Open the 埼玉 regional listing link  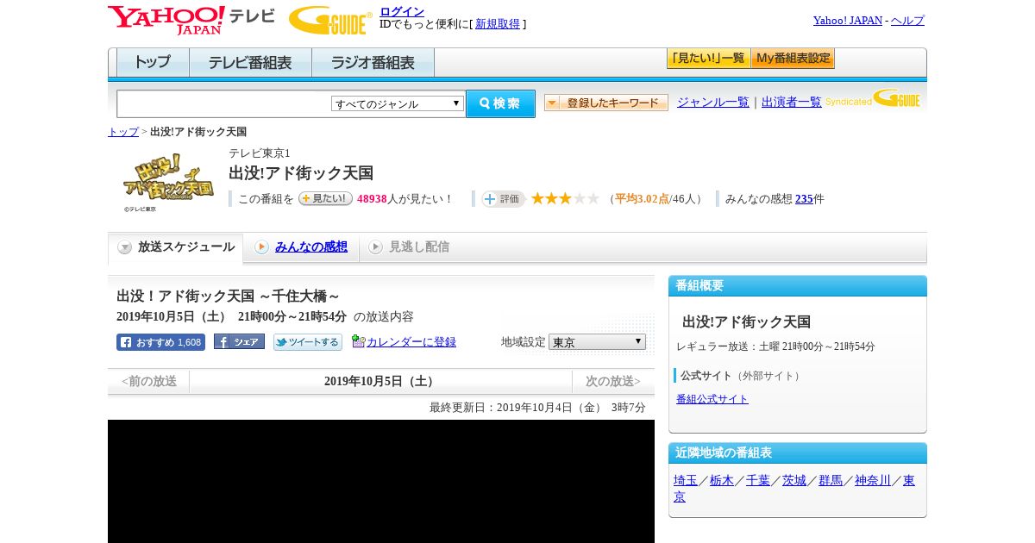coord(686,481)
